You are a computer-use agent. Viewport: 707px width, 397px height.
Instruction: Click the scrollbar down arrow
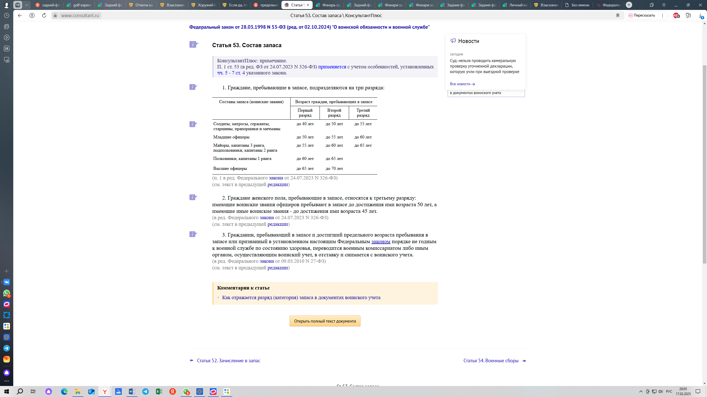click(705, 383)
